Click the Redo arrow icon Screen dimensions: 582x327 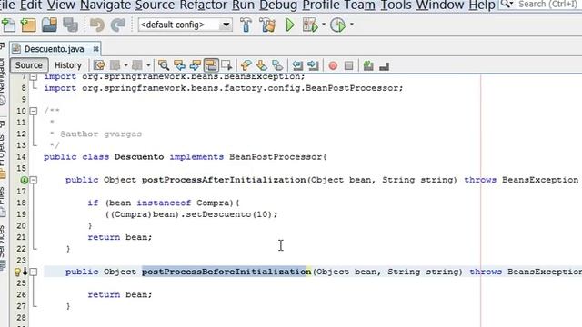pos(118,25)
